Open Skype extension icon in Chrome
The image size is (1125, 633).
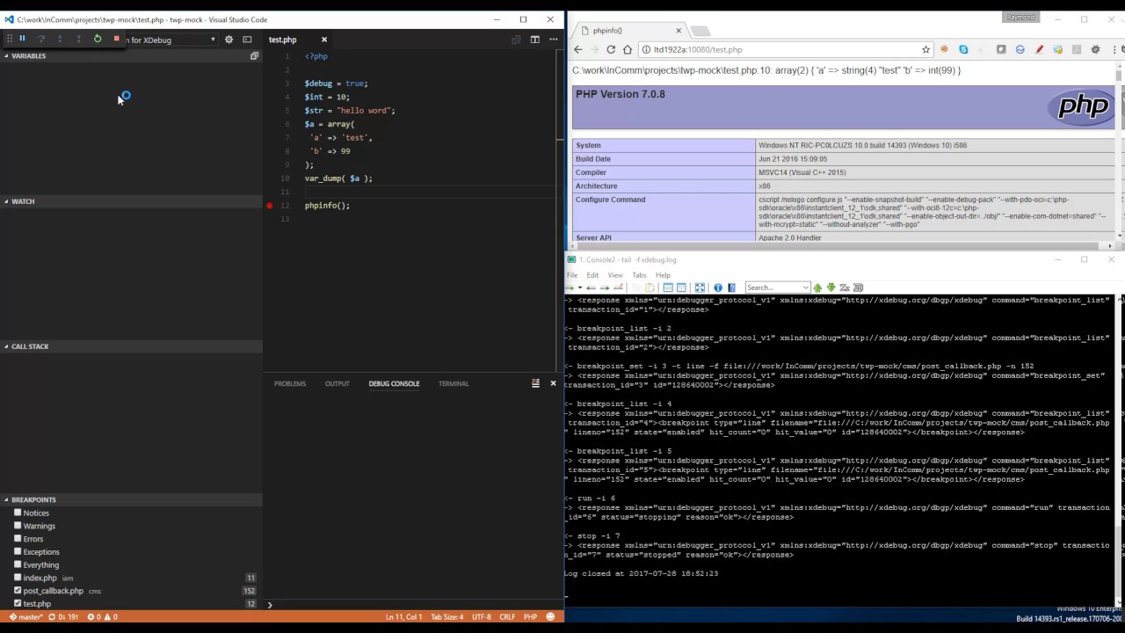coord(963,50)
